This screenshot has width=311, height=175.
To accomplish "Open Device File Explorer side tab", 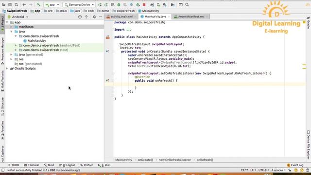I will 309,145.
